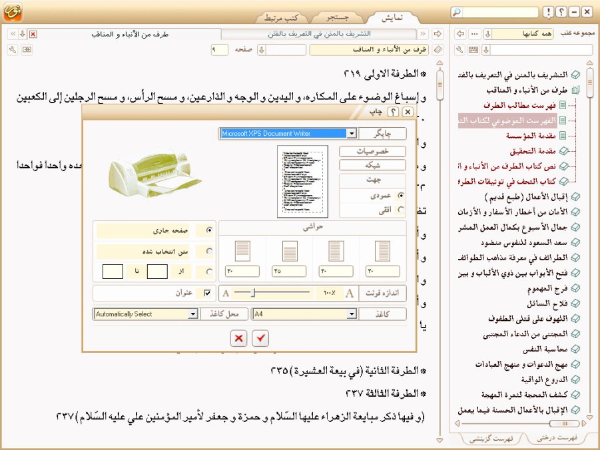Open the همه کتابها collection dropdown arrow

488,34
